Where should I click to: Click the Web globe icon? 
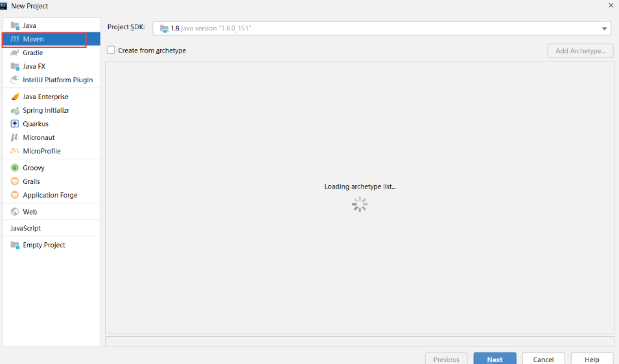(x=15, y=212)
